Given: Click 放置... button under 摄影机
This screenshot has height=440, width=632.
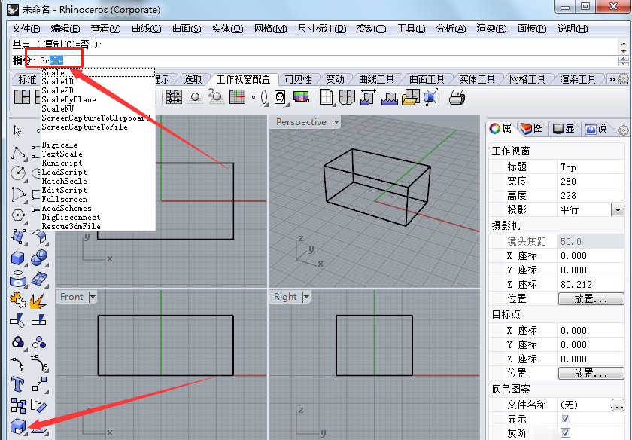Looking at the screenshot, I should tap(591, 298).
